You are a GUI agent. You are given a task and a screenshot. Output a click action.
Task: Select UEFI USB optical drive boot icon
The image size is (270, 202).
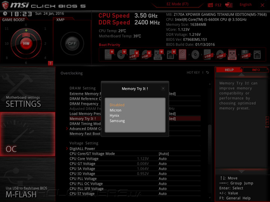[146, 54]
